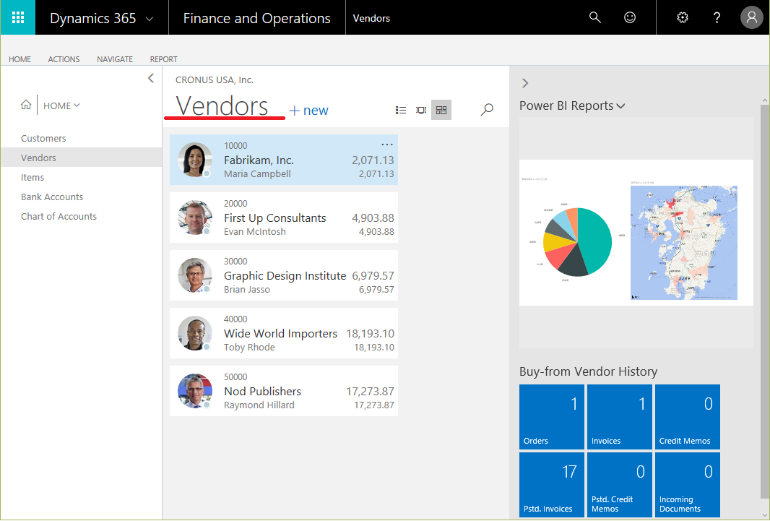The image size is (770, 521).
Task: Open settings gear icon
Action: (682, 17)
